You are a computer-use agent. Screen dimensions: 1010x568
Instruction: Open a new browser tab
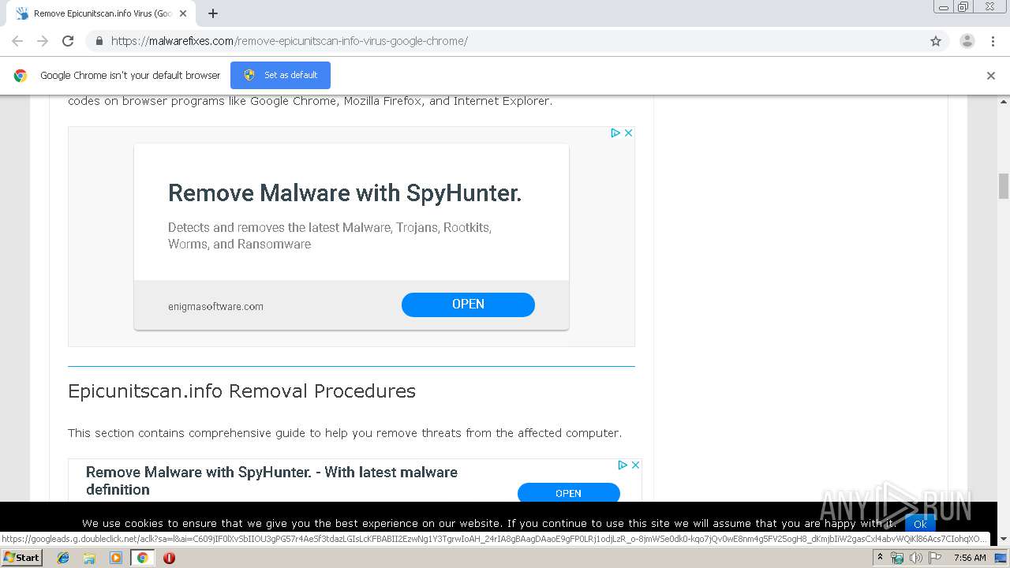(213, 13)
